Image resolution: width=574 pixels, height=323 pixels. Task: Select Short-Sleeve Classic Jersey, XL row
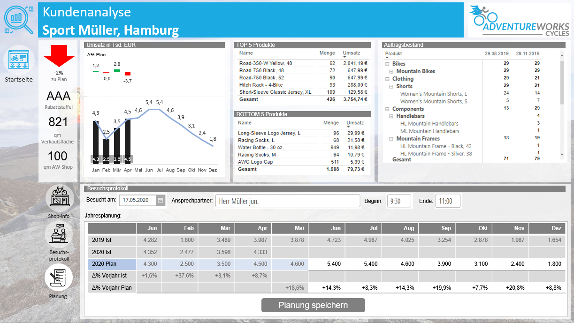pos(302,92)
